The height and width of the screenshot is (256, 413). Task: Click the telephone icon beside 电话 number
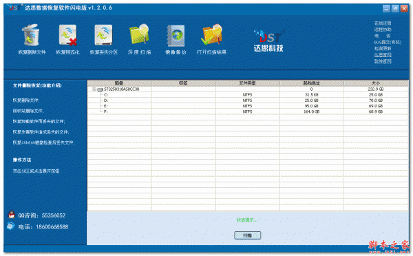11,226
